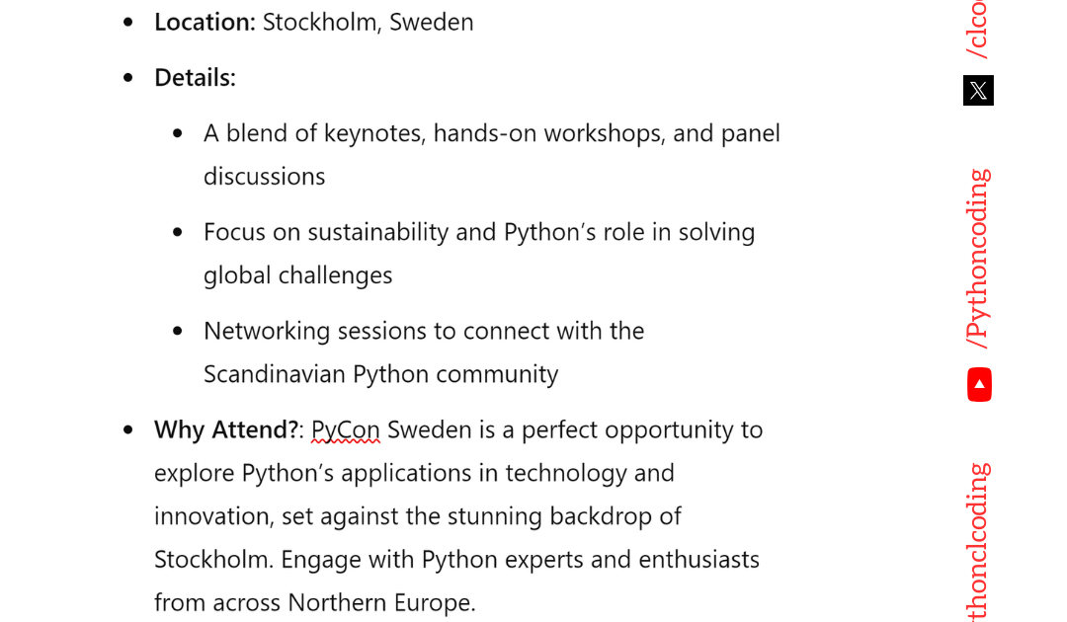Click the word discussions under keynotes line

click(265, 177)
